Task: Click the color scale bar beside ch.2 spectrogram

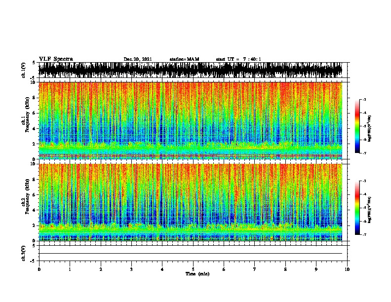Action: 357,208
